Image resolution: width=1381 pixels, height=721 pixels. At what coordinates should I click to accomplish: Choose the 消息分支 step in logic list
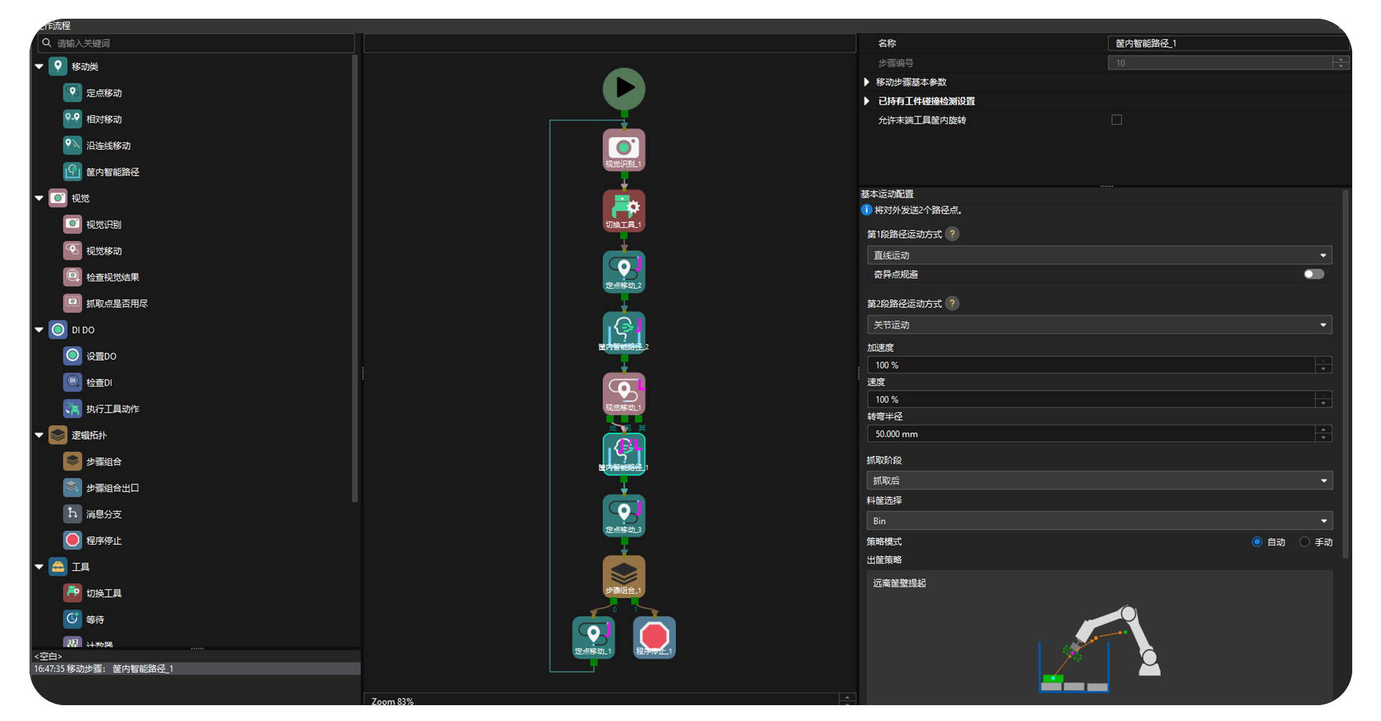tap(104, 514)
